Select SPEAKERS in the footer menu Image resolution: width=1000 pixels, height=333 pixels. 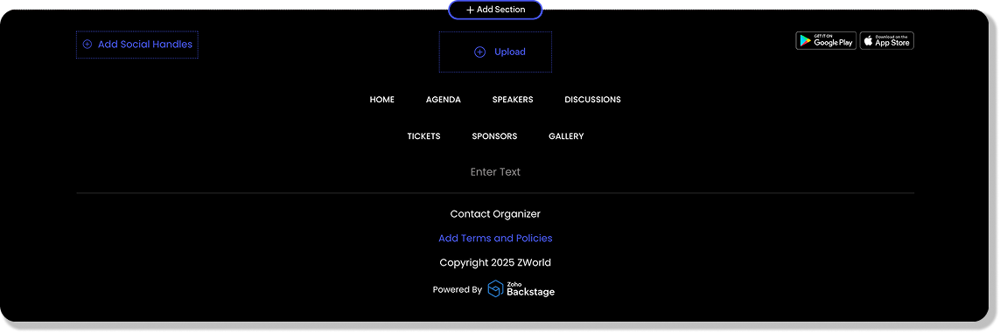pos(513,100)
